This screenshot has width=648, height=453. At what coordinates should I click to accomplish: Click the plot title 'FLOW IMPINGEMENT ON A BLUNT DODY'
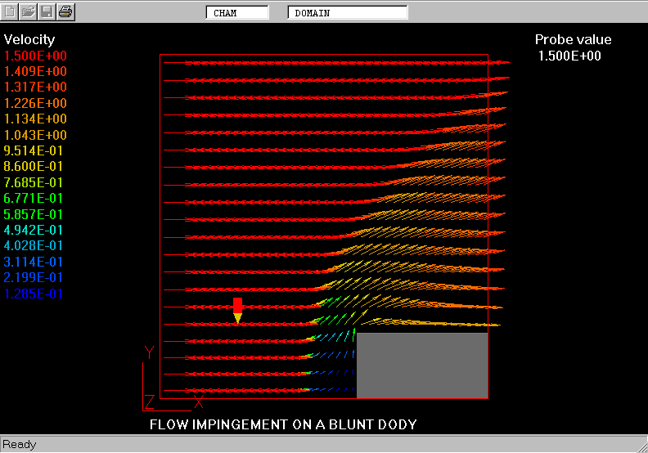[283, 424]
